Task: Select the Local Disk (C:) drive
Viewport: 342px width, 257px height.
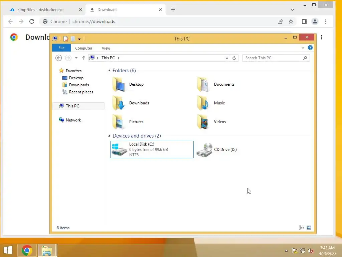Action: [x=152, y=150]
